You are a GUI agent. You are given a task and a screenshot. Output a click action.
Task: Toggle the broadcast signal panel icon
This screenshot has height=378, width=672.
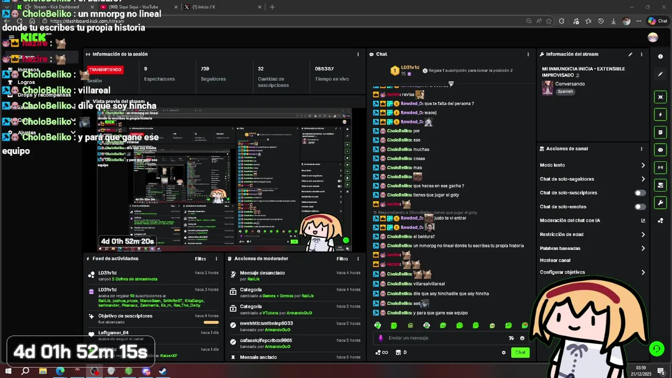660,167
